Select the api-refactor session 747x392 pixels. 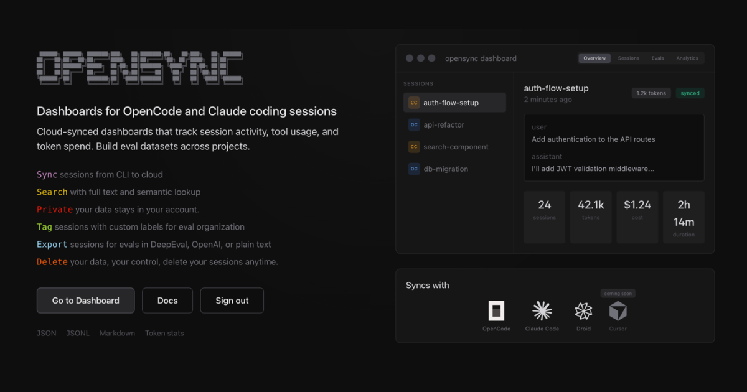[x=454, y=124]
